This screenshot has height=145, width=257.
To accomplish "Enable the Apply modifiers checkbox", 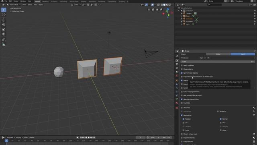I will [x=182, y=65].
